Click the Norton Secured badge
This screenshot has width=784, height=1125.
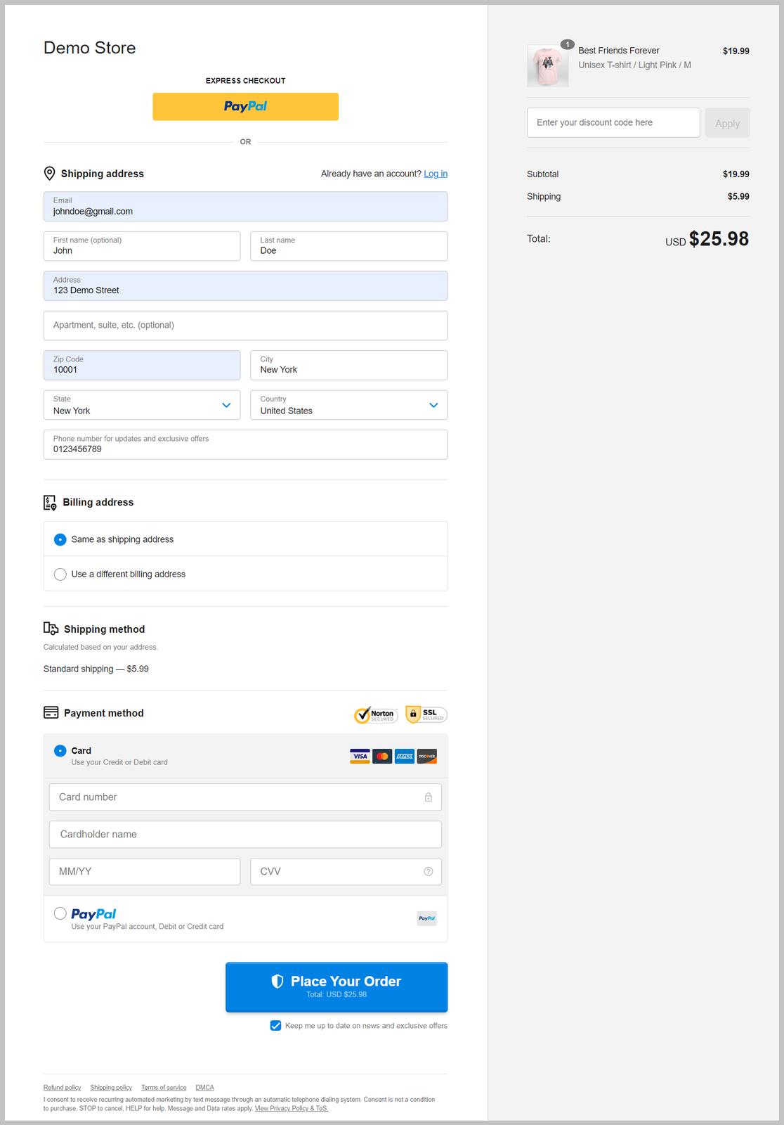pyautogui.click(x=376, y=715)
